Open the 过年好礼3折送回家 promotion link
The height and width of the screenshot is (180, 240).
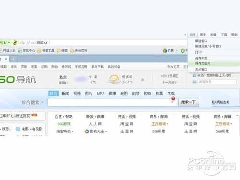pyautogui.click(x=15, y=116)
